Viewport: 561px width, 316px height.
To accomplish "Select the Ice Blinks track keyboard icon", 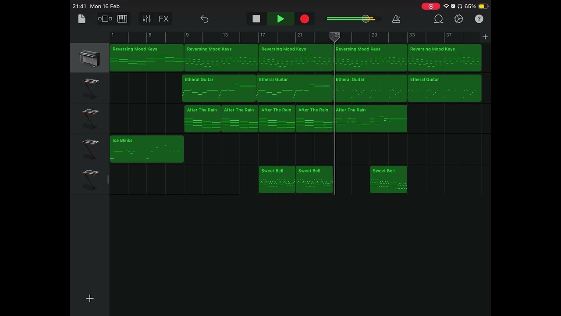I will pyautogui.click(x=90, y=149).
